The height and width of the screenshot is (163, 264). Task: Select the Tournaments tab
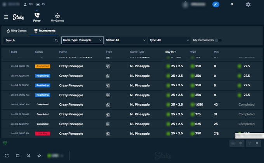coord(45,31)
